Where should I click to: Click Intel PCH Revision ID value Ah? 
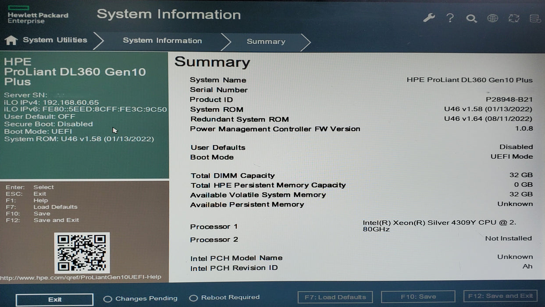tap(527, 266)
